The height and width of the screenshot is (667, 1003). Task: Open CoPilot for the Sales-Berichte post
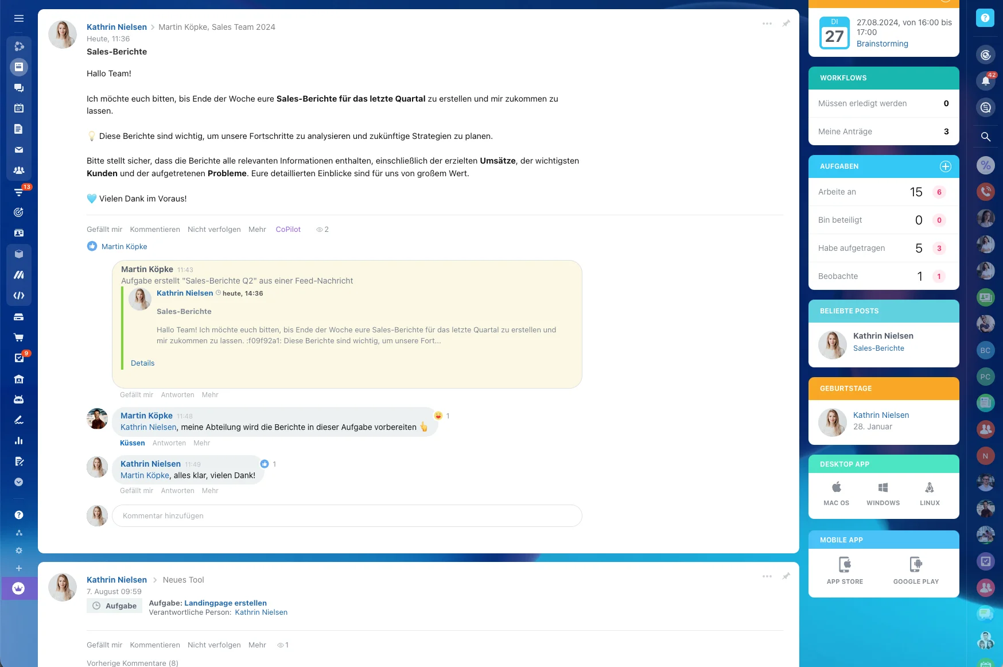coord(287,229)
